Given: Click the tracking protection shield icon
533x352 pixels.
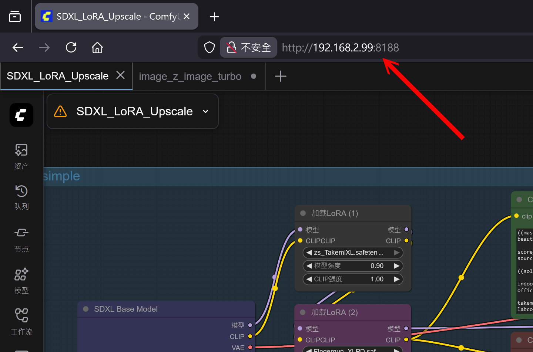Looking at the screenshot, I should click(209, 48).
